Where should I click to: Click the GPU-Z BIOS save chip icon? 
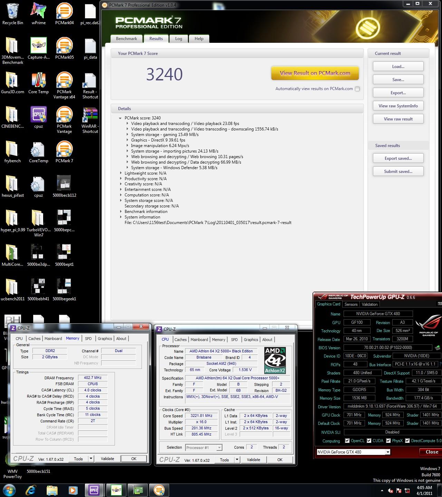(438, 348)
